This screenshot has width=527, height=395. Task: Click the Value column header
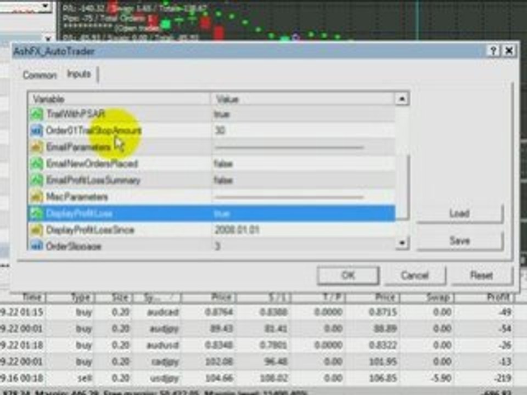point(303,99)
